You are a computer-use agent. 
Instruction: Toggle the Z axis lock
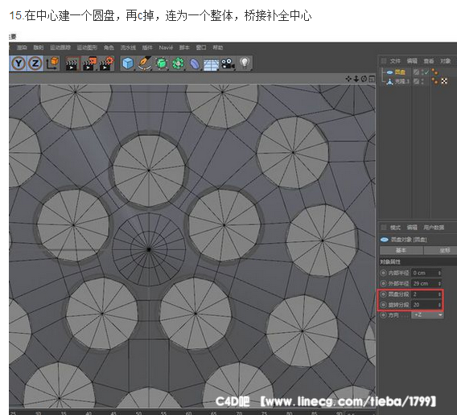35,64
